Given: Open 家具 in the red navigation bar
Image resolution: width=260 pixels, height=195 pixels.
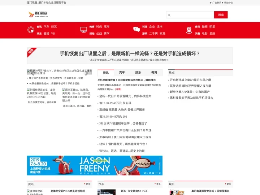Looking at the screenshot, I should coord(162,34).
